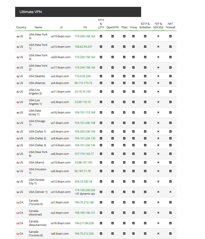Click server ID ca1.ibvpn.com
The width and height of the screenshot is (205, 239).
pos(60,202)
